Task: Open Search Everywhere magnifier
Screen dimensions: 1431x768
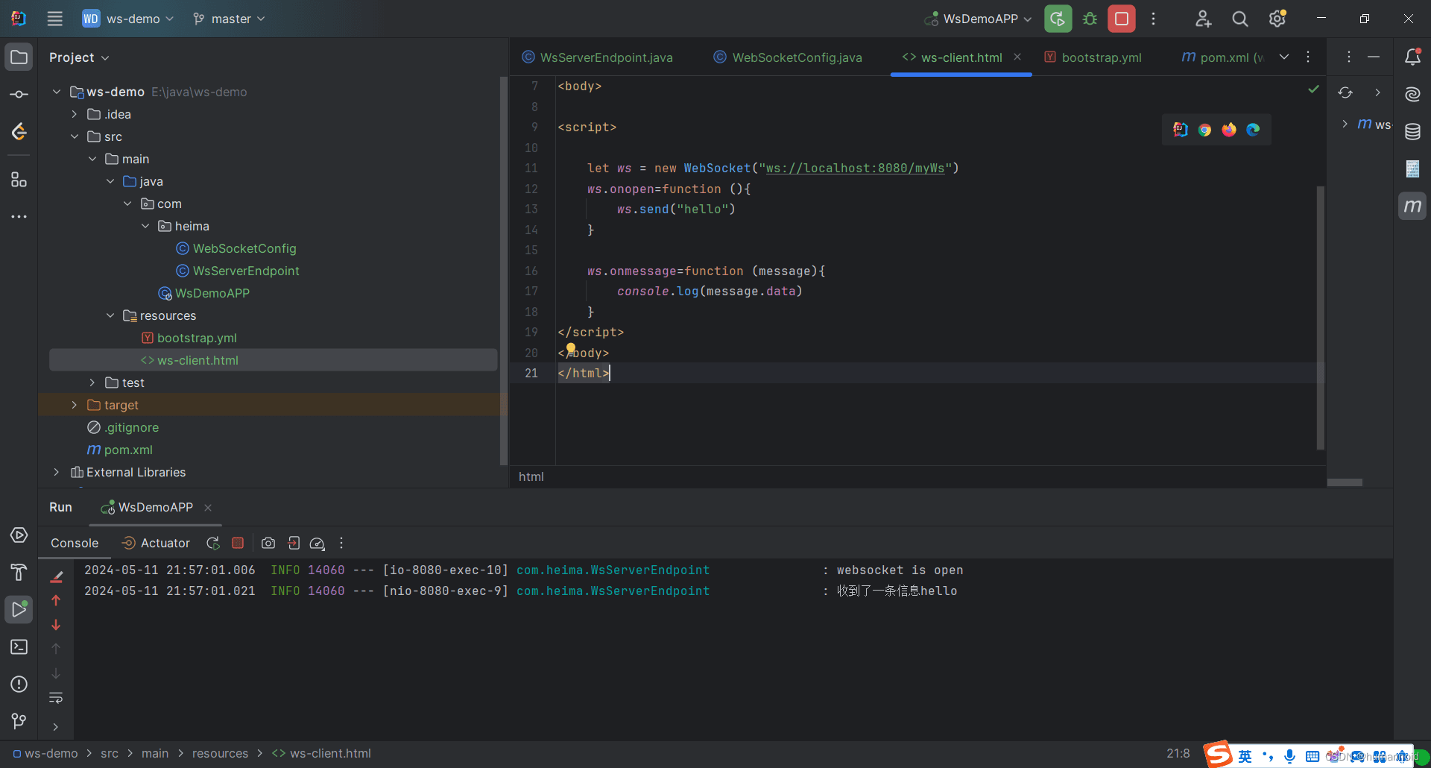Action: tap(1239, 19)
